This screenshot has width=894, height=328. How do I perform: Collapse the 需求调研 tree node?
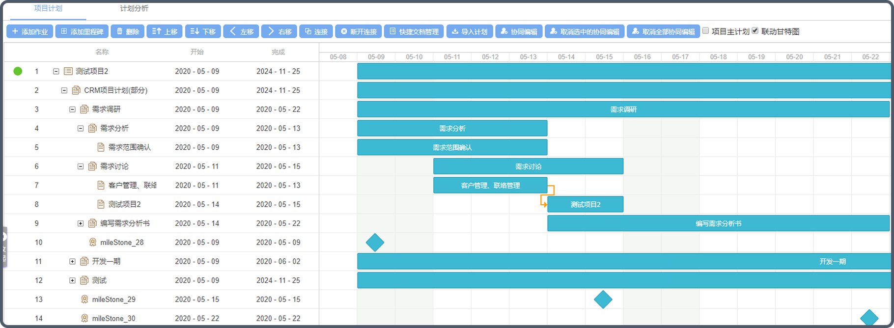72,109
